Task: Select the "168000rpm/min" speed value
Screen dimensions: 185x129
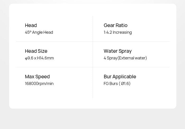Action: pyautogui.click(x=39, y=84)
